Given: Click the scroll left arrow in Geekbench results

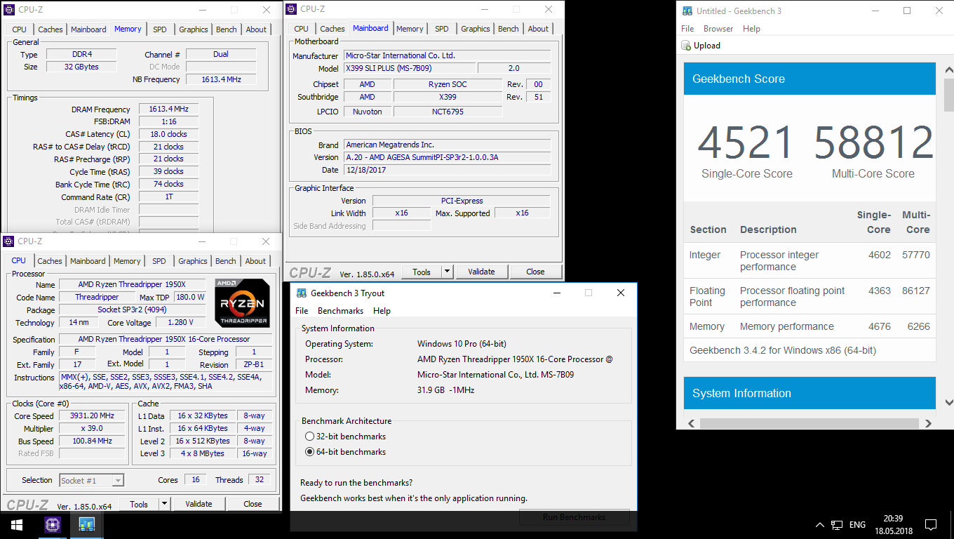Looking at the screenshot, I should tap(691, 423).
